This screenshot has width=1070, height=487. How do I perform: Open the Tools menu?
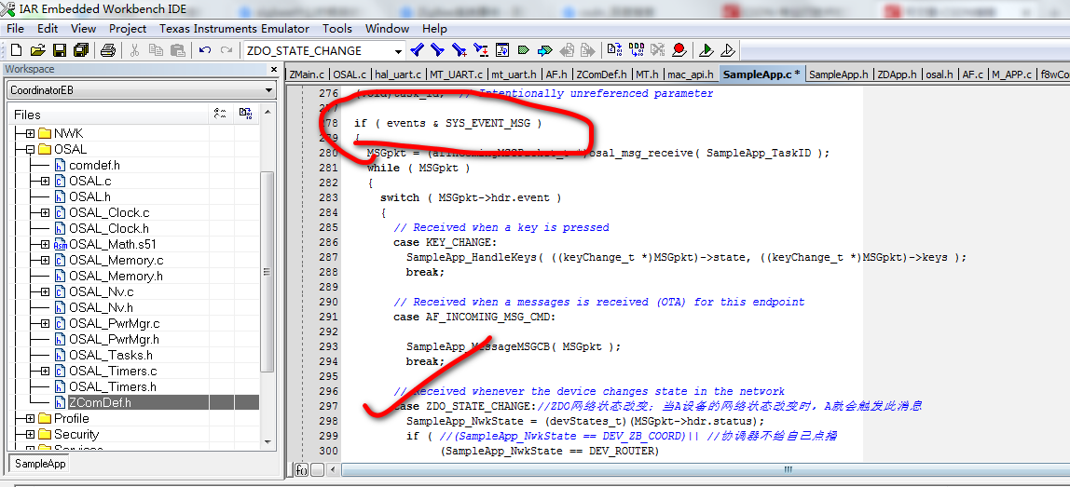(337, 29)
